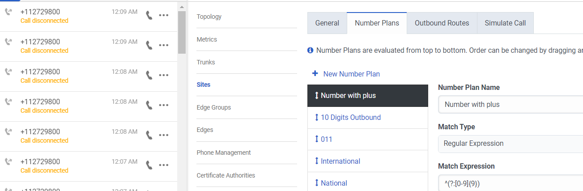583x191 pixels.
Task: Open the Match Type dropdown
Action: coord(510,144)
